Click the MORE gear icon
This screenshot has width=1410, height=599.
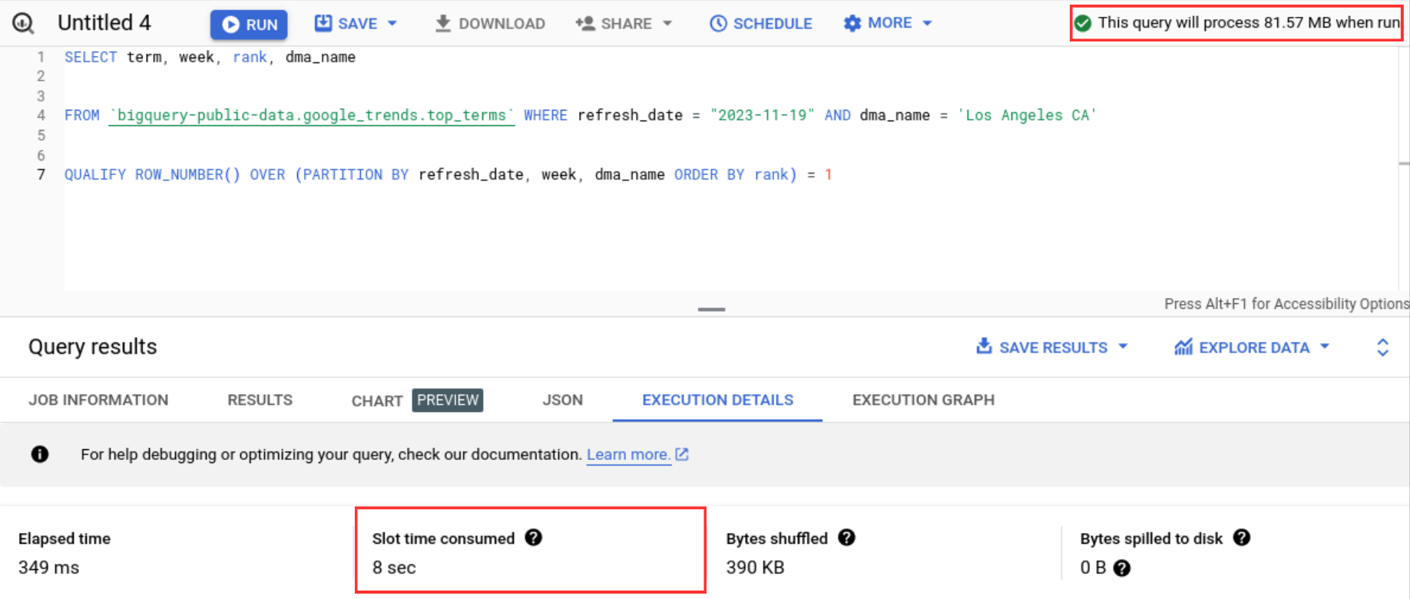point(852,24)
